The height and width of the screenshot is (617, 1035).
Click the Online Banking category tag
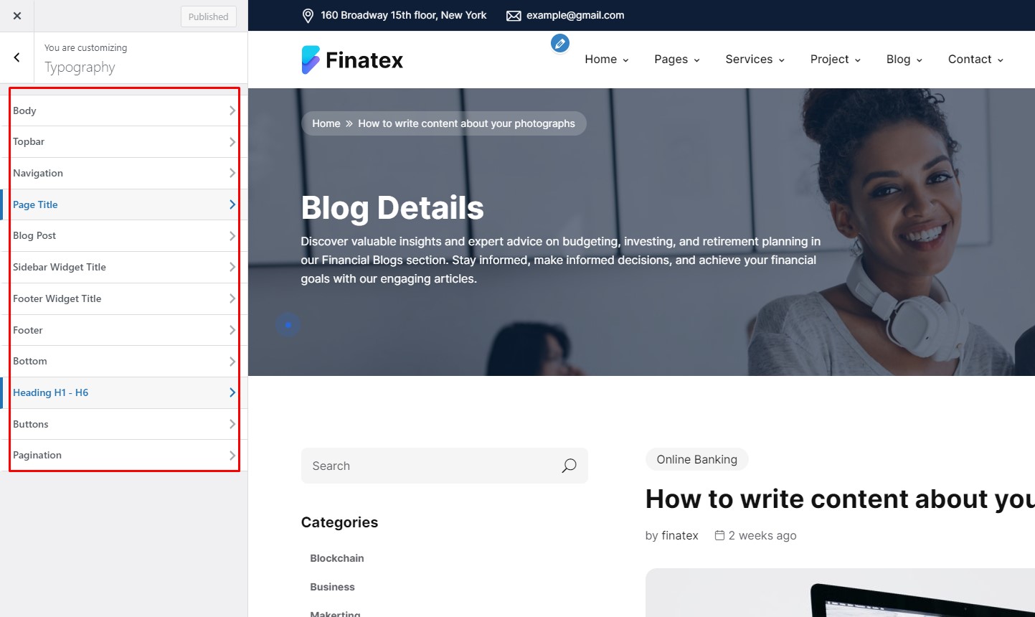point(697,459)
